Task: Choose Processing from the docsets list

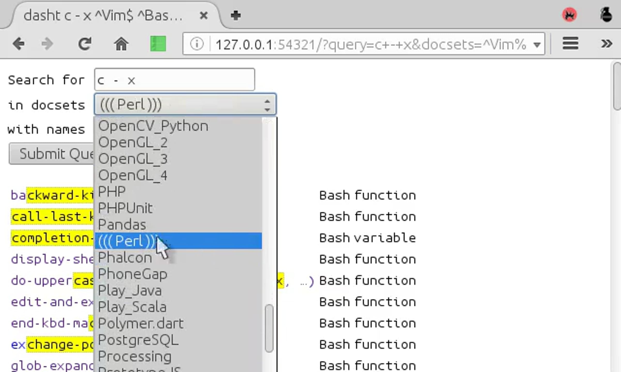Action: click(179, 357)
